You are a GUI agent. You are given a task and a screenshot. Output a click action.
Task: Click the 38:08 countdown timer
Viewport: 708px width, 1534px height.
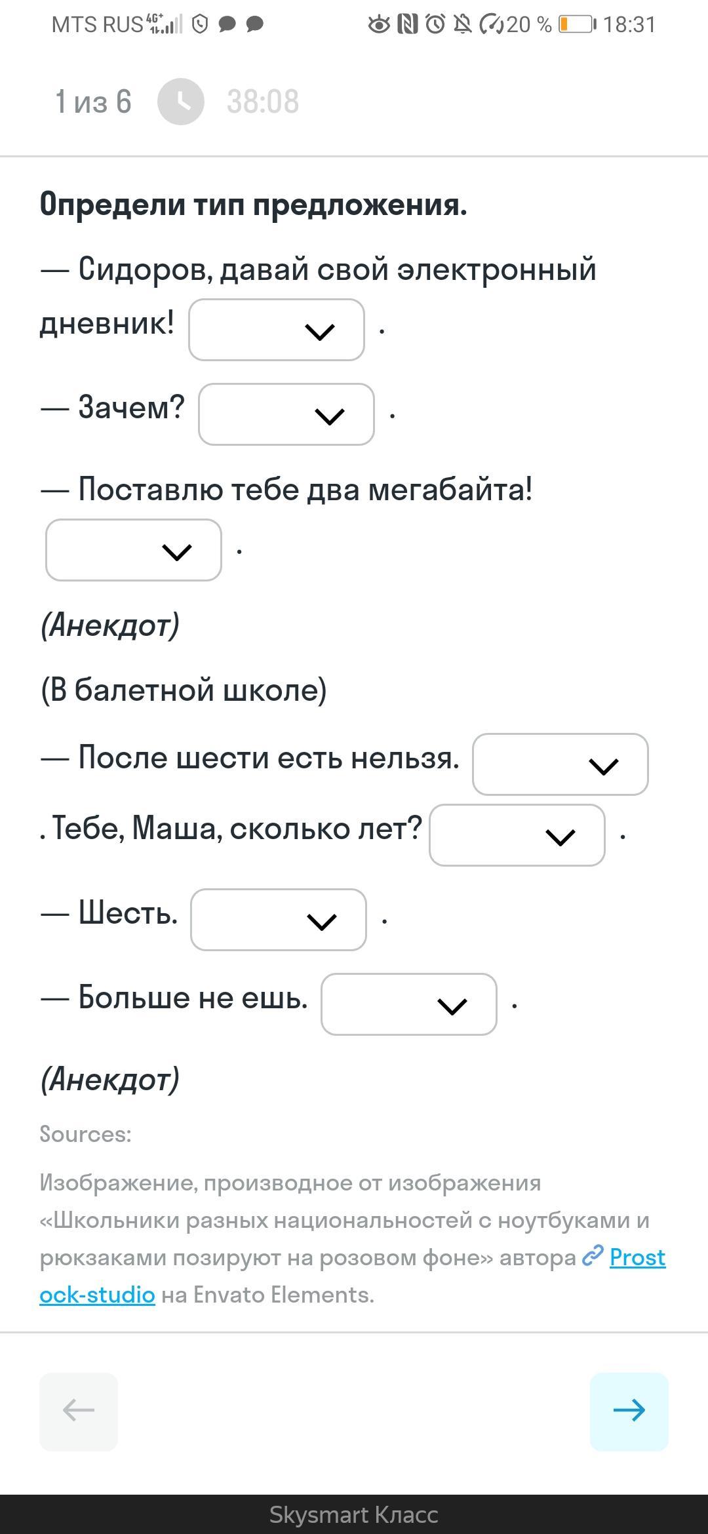[263, 102]
